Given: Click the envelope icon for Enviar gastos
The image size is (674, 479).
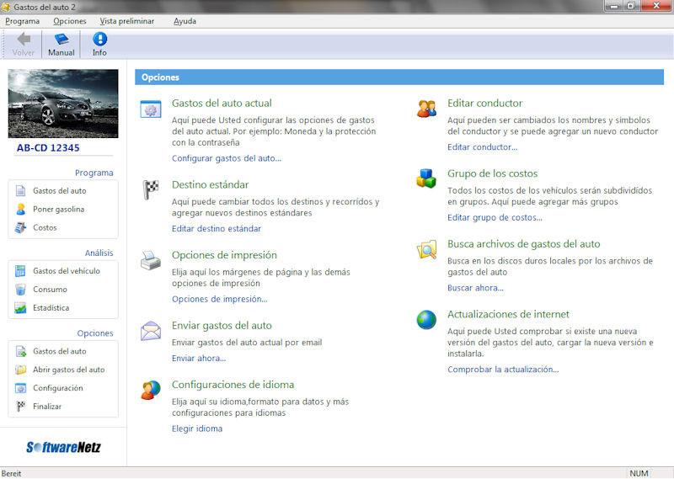Looking at the screenshot, I should click(151, 331).
